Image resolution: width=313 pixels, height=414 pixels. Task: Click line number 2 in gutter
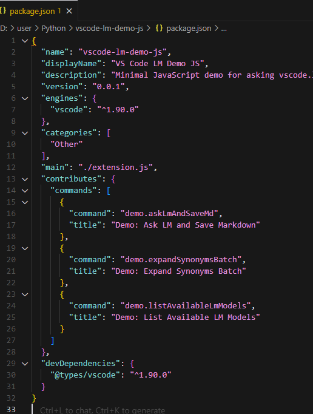13,52
